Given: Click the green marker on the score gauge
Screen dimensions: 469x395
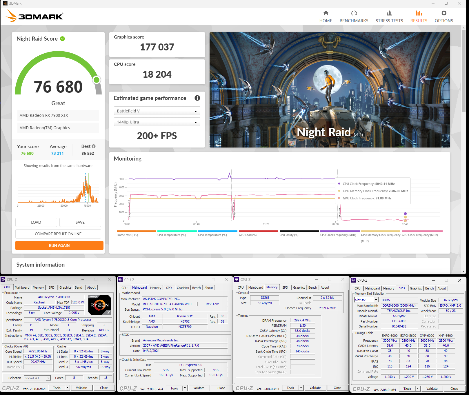Looking at the screenshot, I should tap(97, 80).
